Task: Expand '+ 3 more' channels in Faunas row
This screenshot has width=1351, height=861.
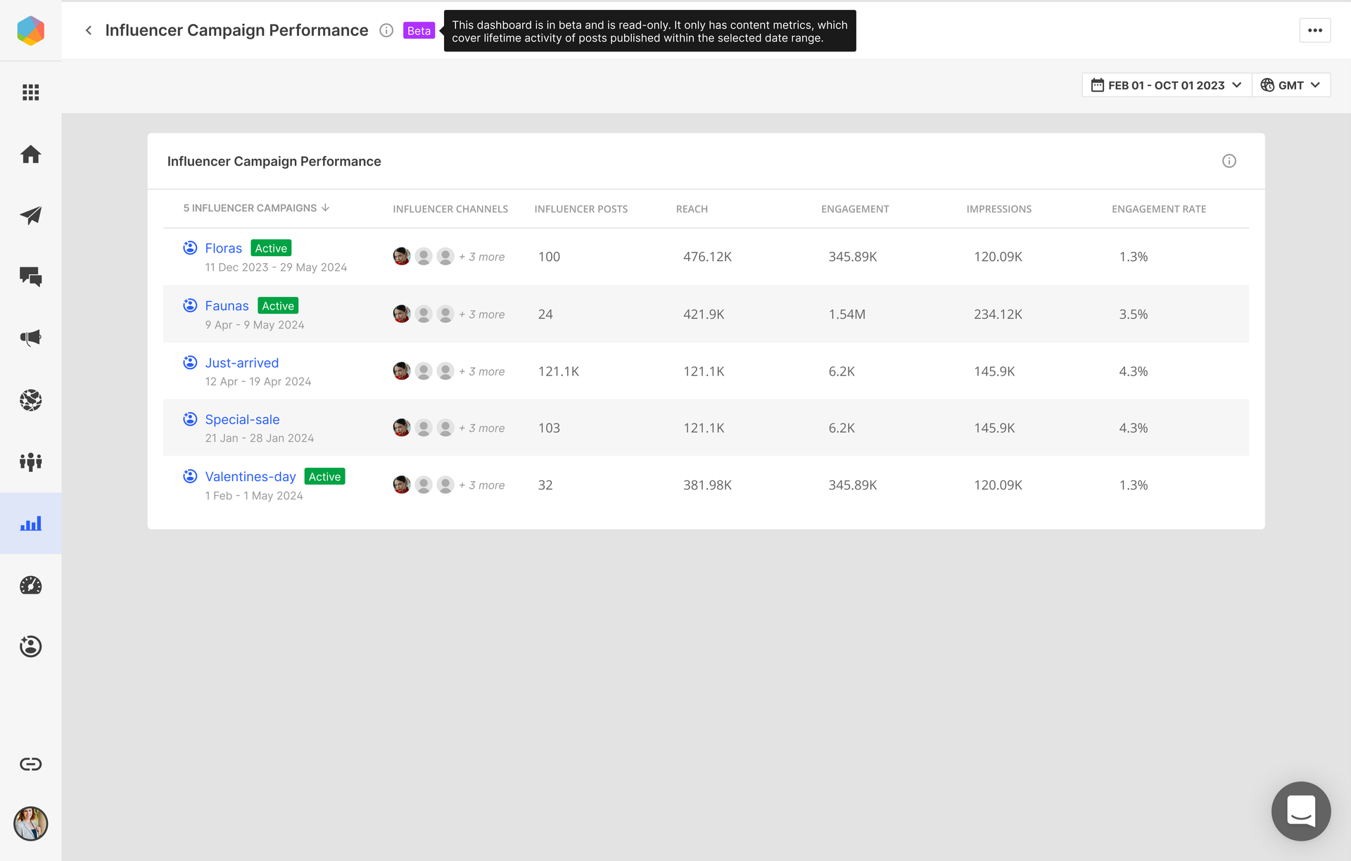Action: click(x=481, y=314)
